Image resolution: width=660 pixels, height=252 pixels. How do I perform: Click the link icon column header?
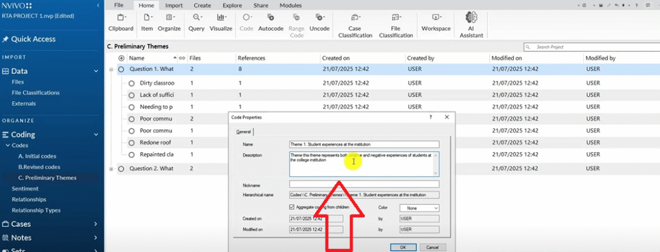pyautogui.click(x=182, y=58)
